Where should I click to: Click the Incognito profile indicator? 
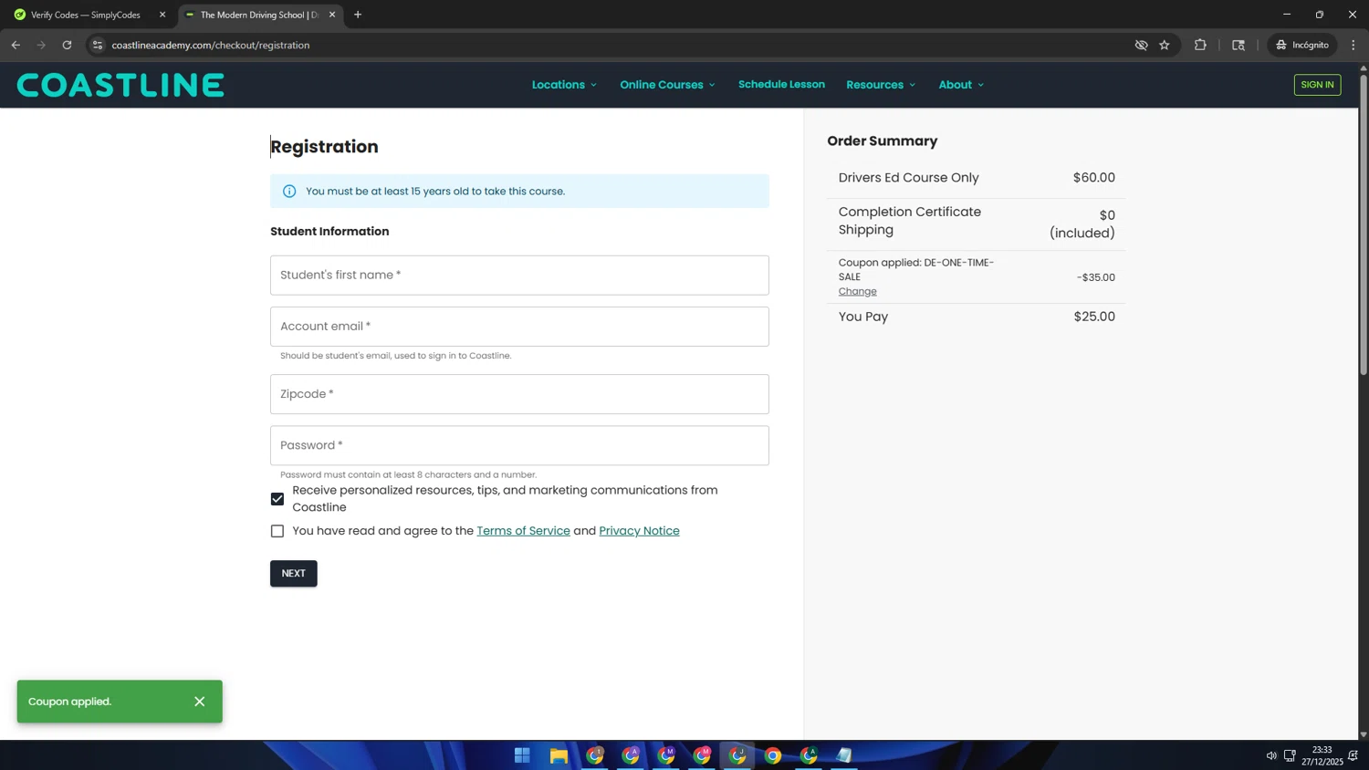pos(1302,45)
